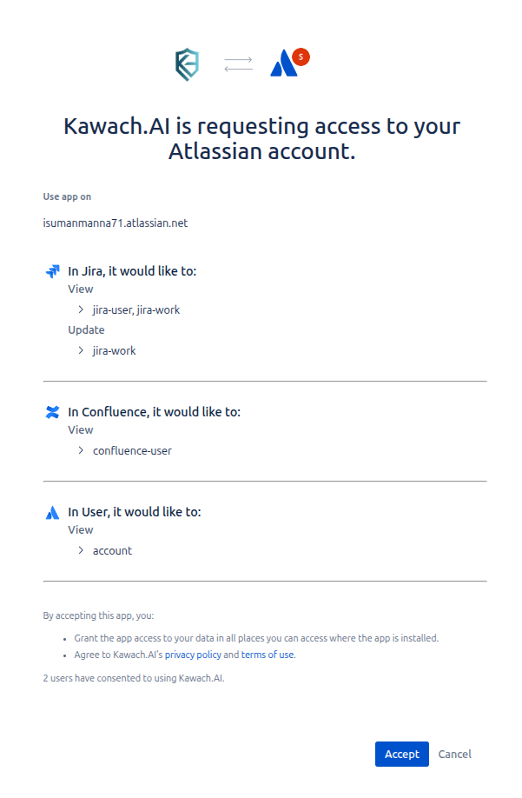Click the Update label in the Jira section
The width and height of the screenshot is (522, 798).
click(86, 329)
